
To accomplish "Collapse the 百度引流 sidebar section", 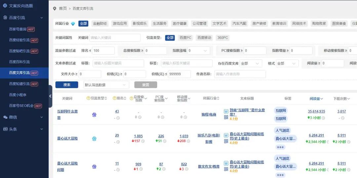I will coord(41,18).
